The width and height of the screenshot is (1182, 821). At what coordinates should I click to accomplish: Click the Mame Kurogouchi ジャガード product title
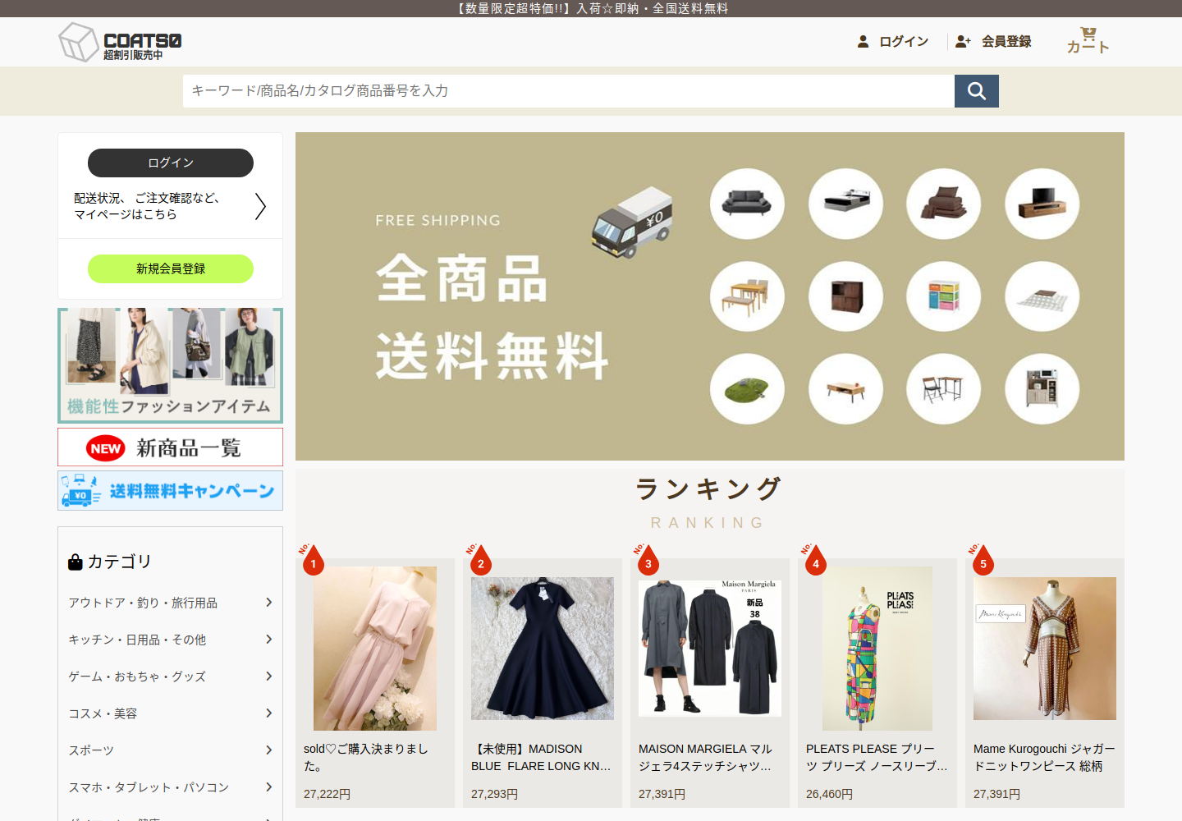(x=1044, y=757)
